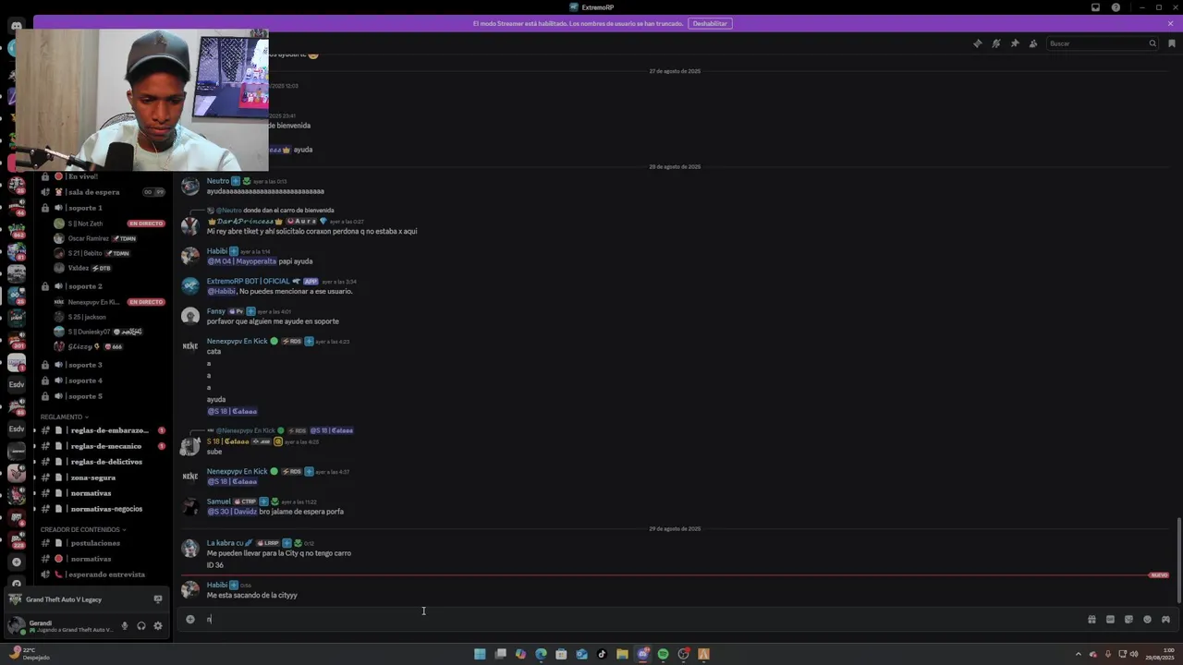Join the sala de espera voice channel
Viewport: 1183px width, 665px height.
(102, 192)
